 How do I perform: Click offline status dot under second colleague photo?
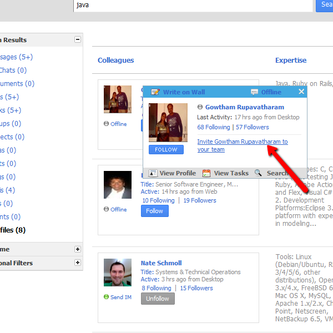106,209
